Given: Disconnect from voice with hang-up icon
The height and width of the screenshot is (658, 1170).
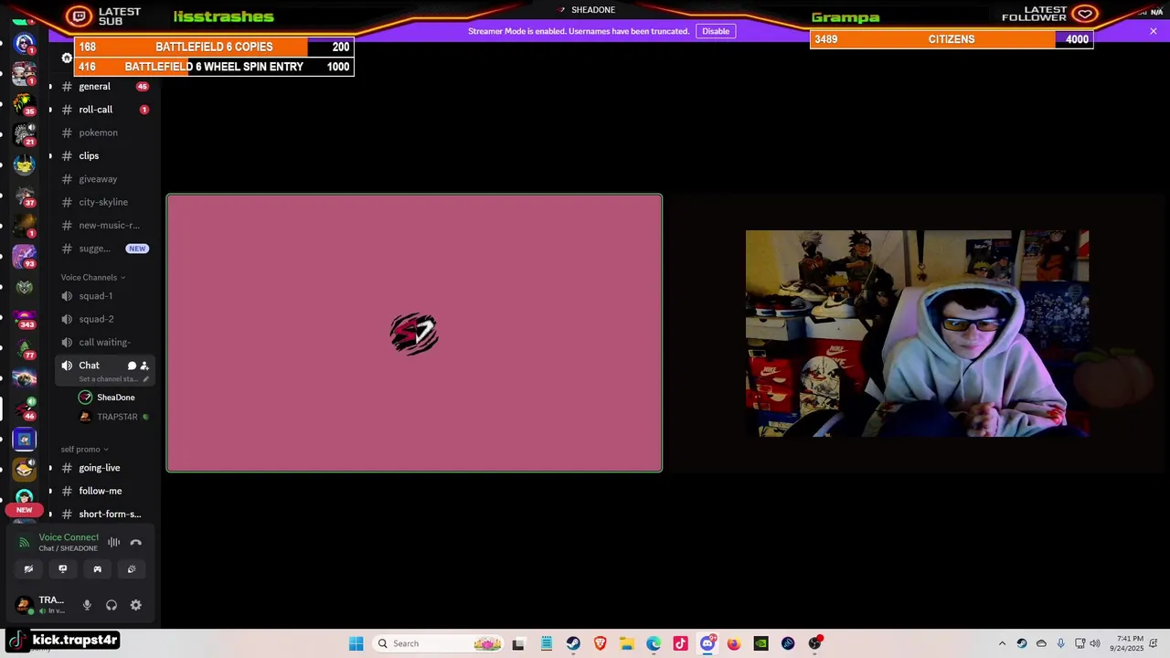Looking at the screenshot, I should coord(136,542).
